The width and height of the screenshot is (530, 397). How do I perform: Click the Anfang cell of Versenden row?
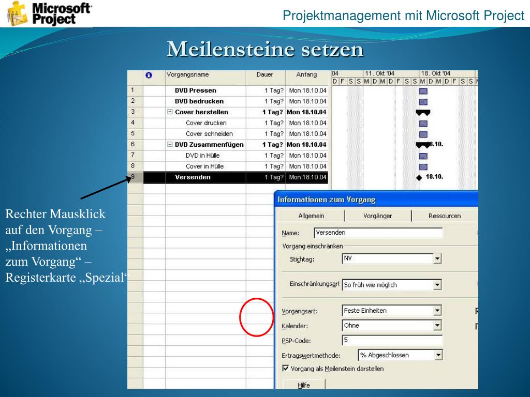307,177
